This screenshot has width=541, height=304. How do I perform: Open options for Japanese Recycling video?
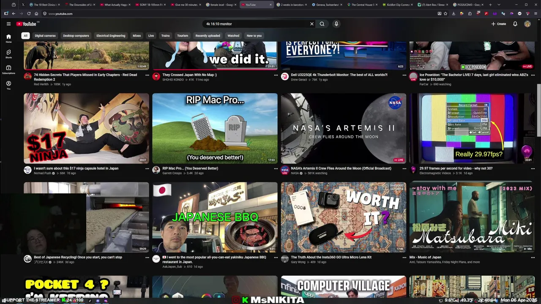pyautogui.click(x=147, y=257)
